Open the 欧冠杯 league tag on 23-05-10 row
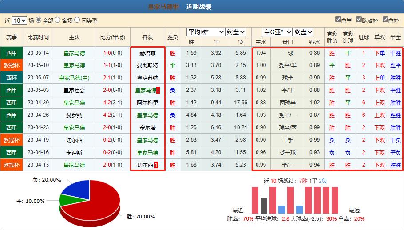 [12, 65]
